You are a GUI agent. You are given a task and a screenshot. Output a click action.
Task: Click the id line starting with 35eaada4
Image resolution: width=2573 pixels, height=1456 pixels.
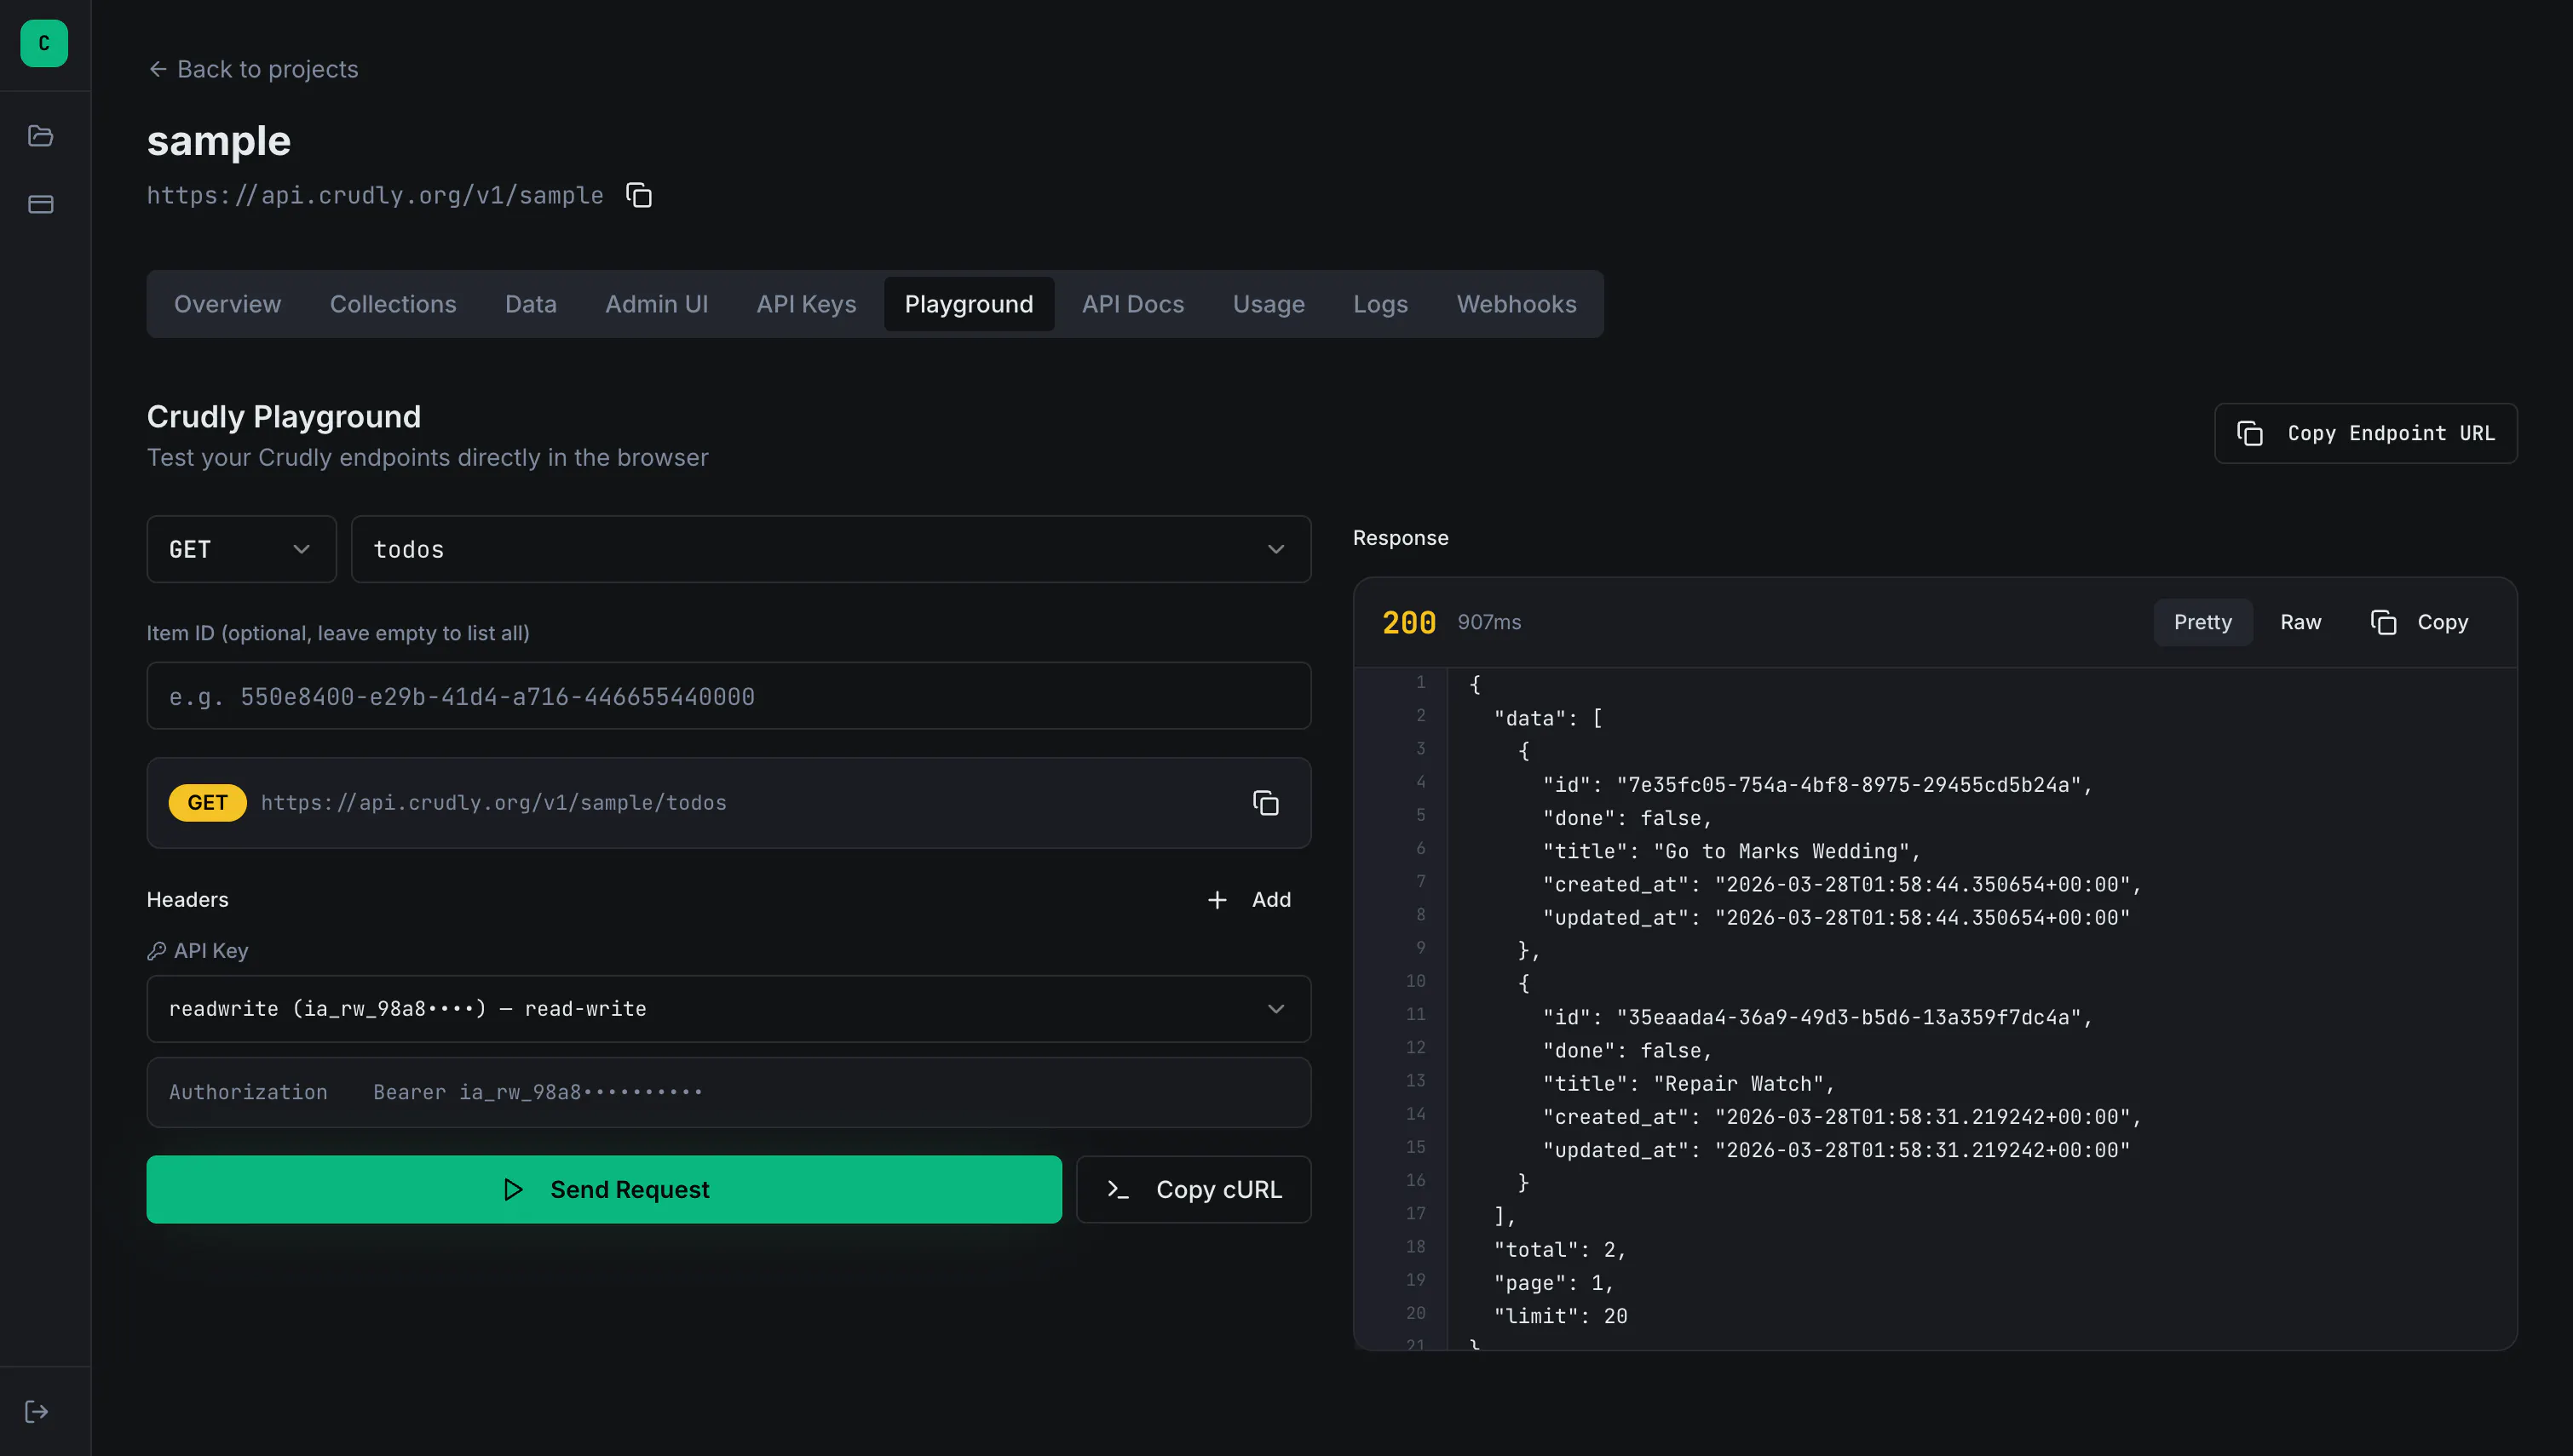click(x=1816, y=1017)
